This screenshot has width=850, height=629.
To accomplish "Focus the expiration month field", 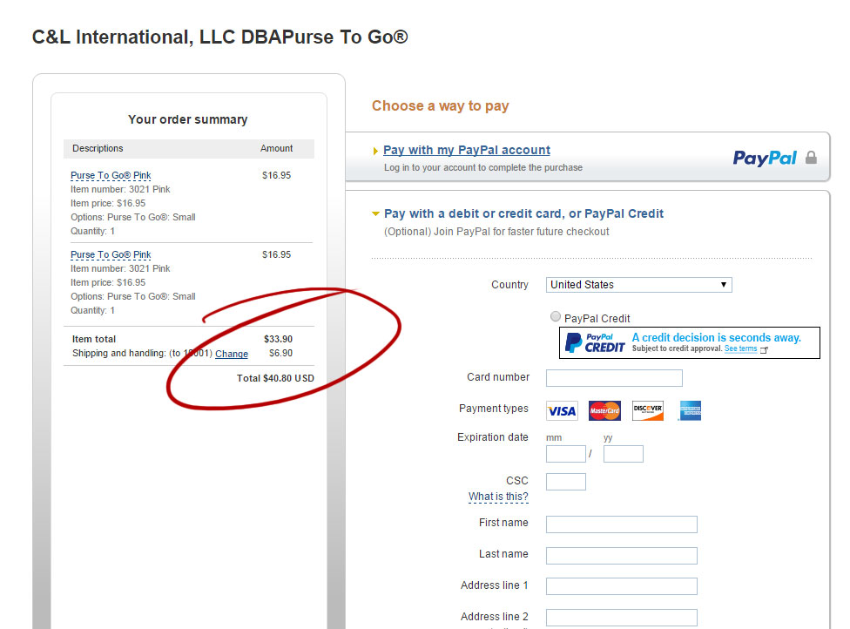I will (565, 454).
